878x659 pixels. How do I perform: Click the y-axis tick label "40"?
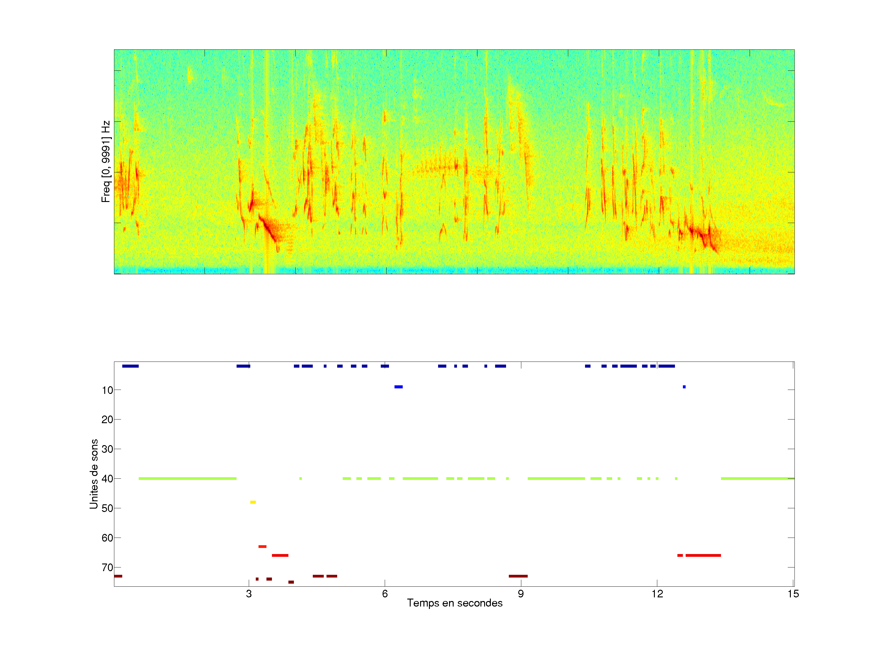(107, 479)
